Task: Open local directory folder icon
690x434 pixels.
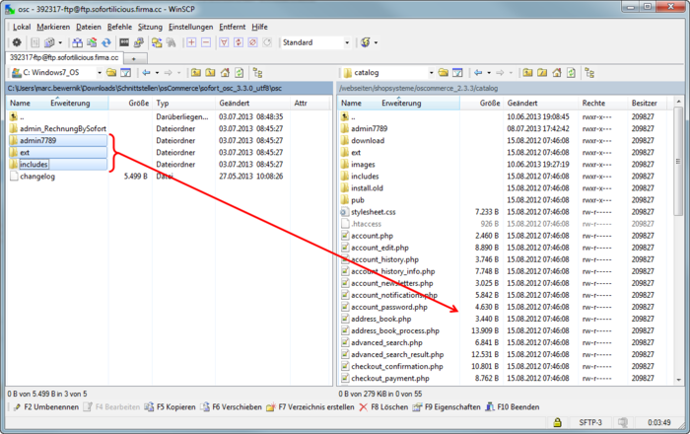Action: click(111, 73)
